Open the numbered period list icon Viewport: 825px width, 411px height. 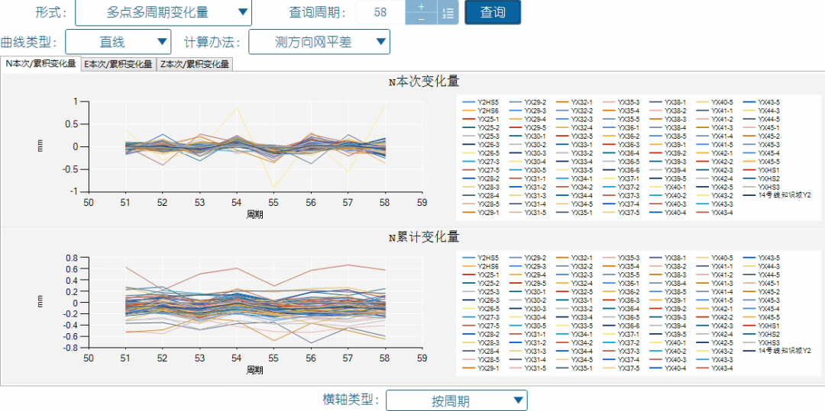click(x=448, y=13)
